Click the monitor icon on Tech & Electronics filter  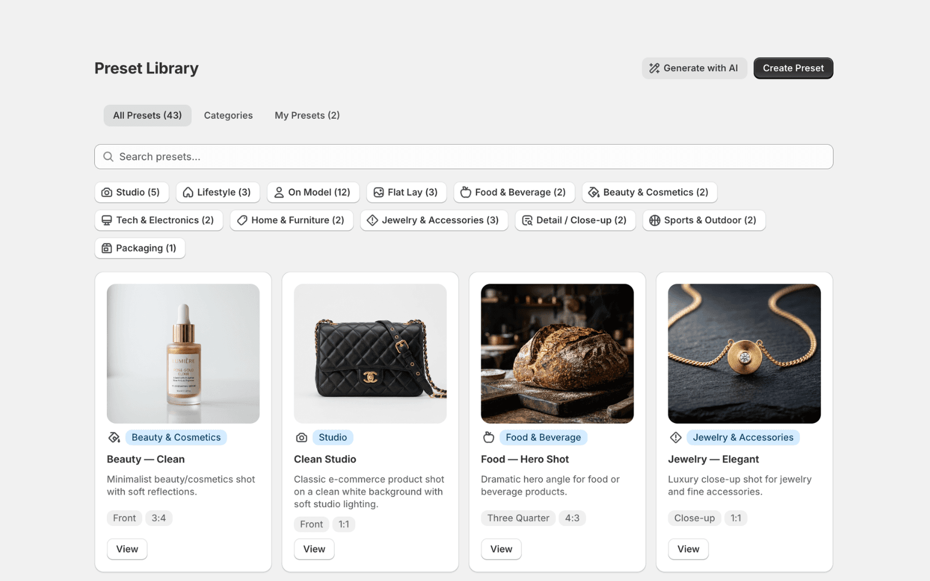(107, 220)
